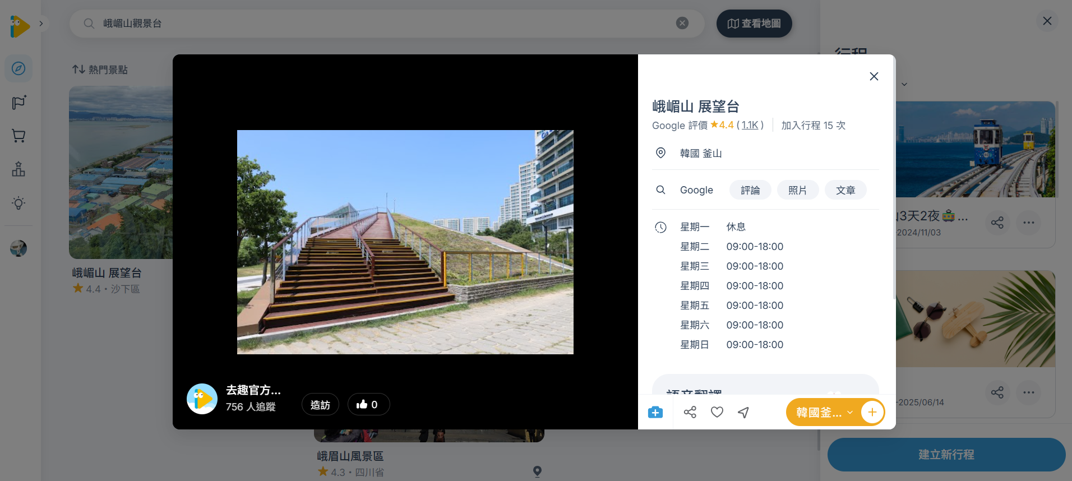Open more options for 2025/06/14 trip

pyautogui.click(x=1029, y=392)
